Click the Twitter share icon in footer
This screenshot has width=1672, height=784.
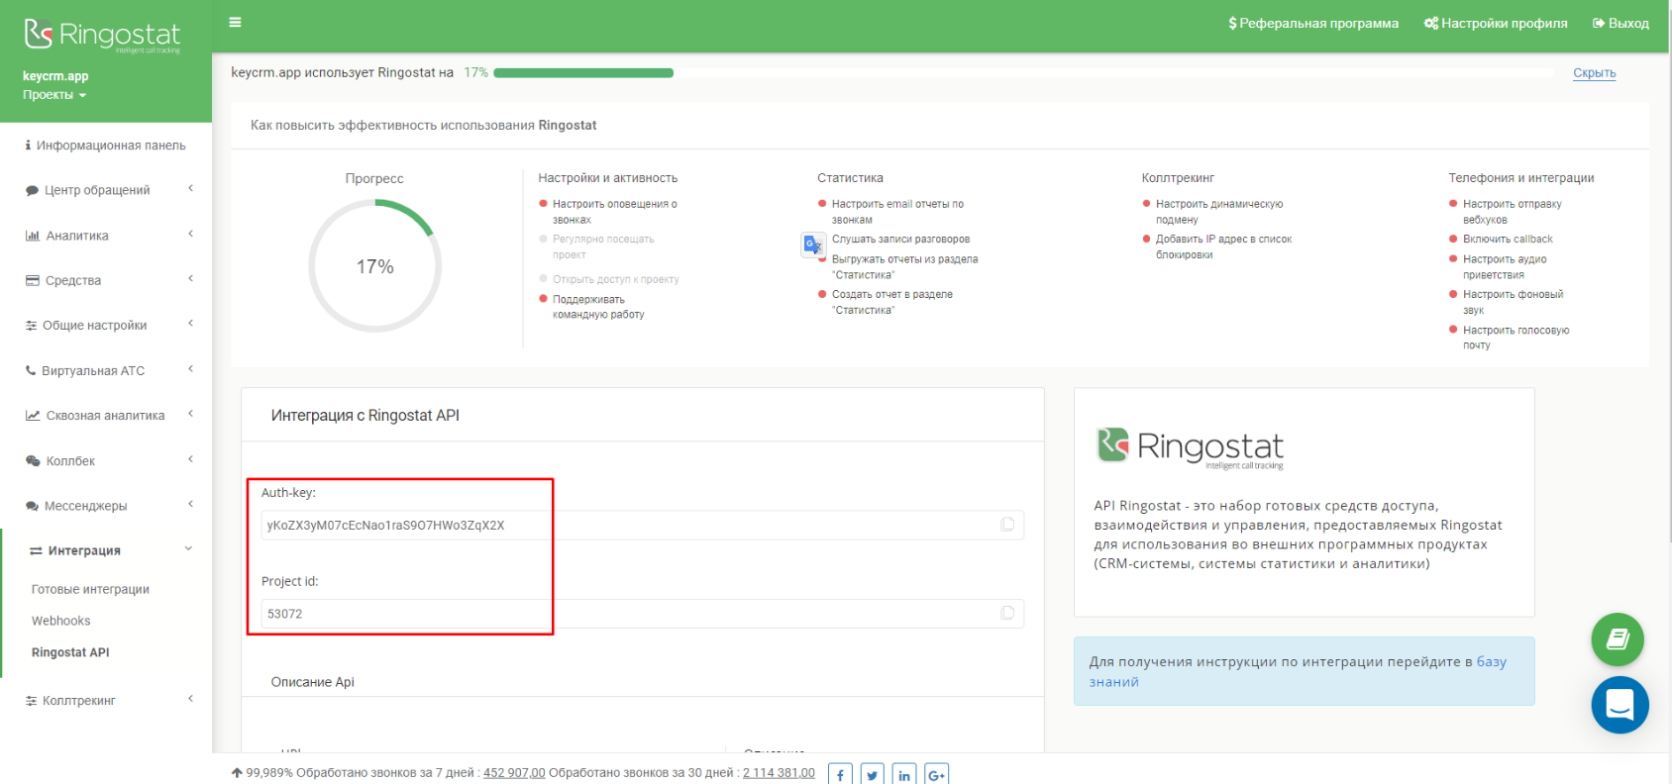pyautogui.click(x=873, y=775)
